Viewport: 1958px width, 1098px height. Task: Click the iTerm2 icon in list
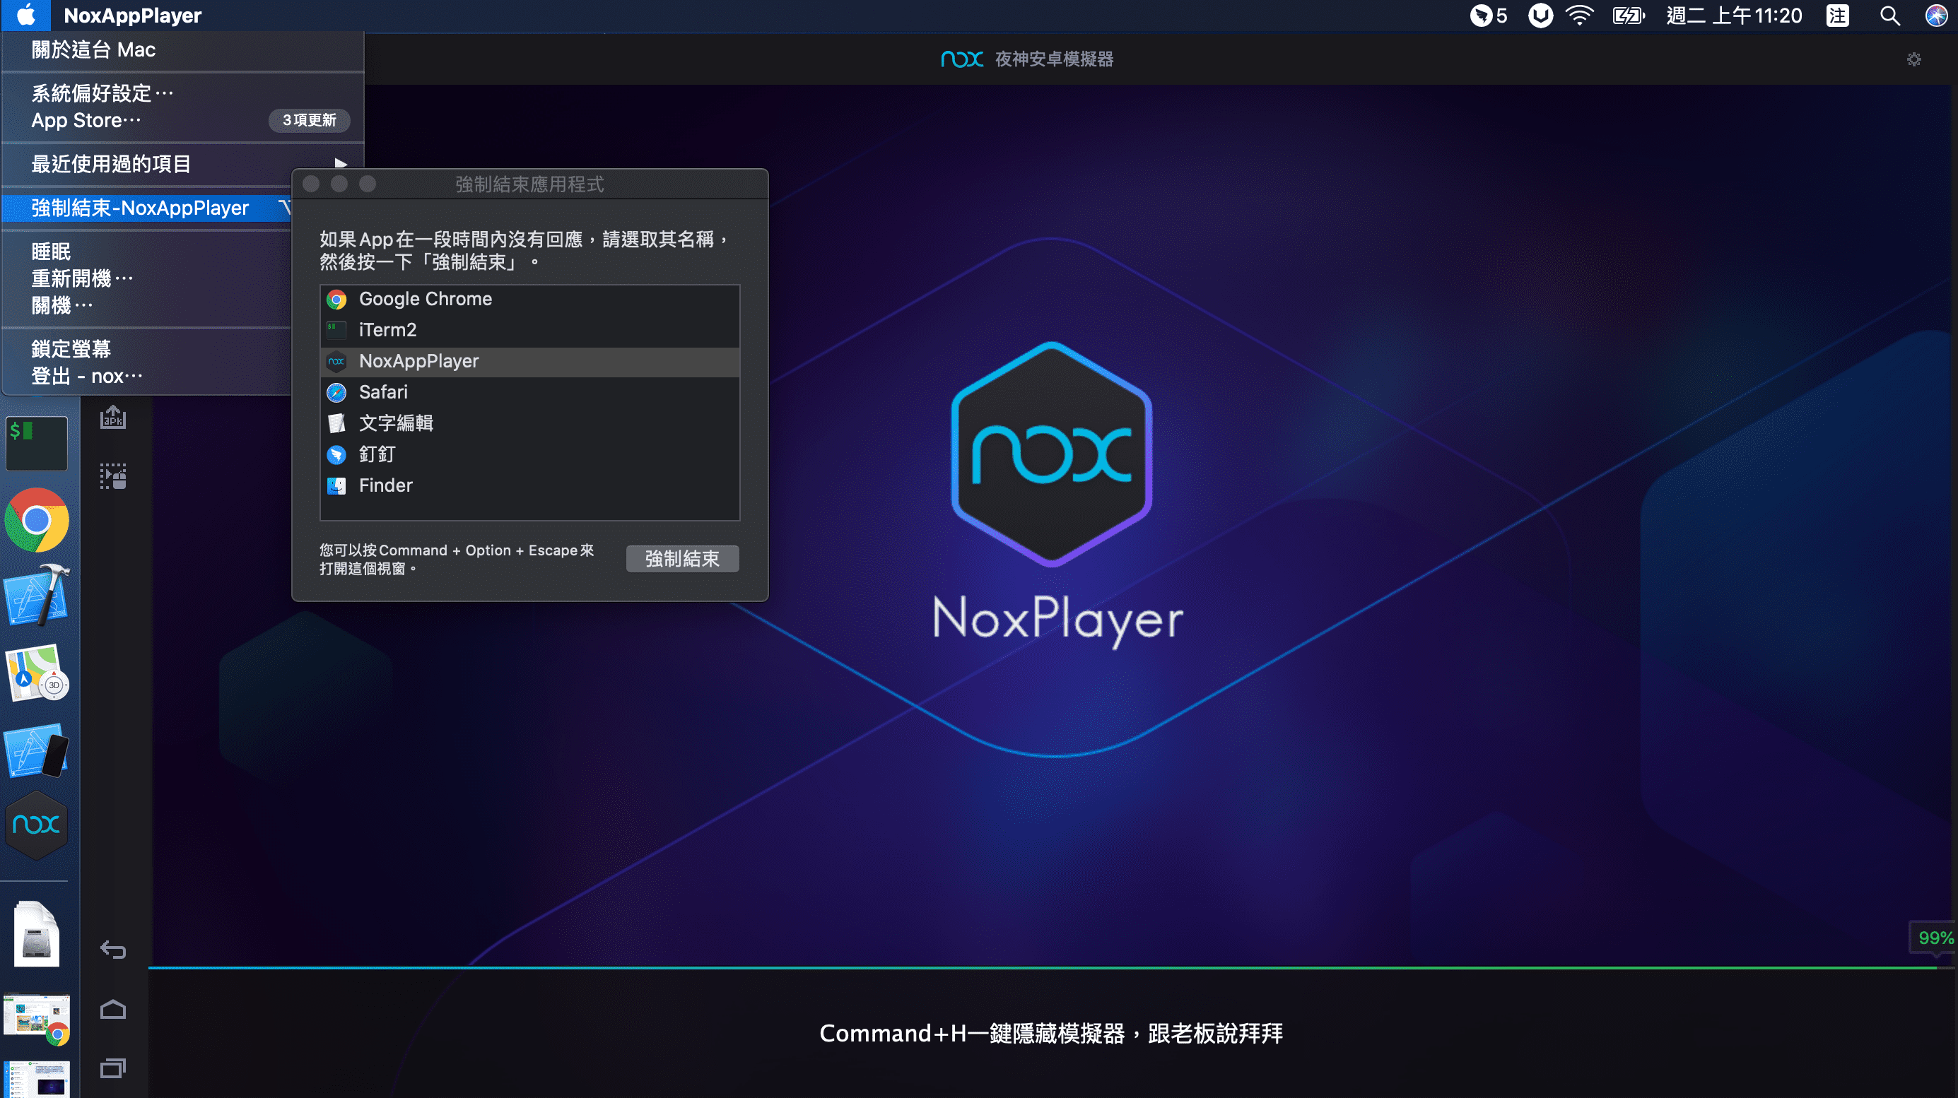(x=336, y=330)
